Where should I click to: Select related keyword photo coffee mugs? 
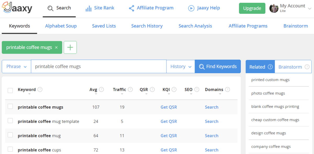pyautogui.click(x=268, y=93)
